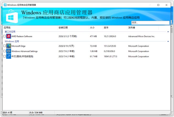Sort by the 发布者 column header
This screenshot has height=117, width=174.
(143, 28)
